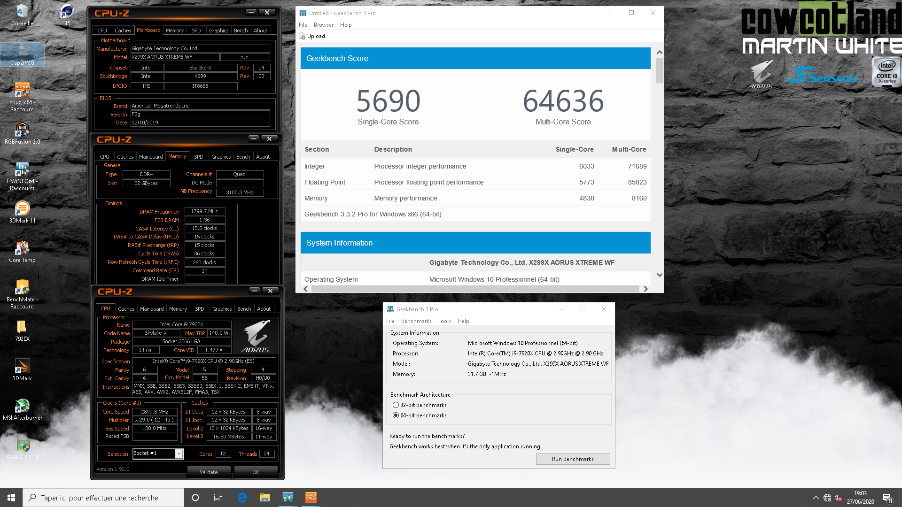902x507 pixels.
Task: Close the middle CPU-Z Memory window
Action: tap(269, 138)
